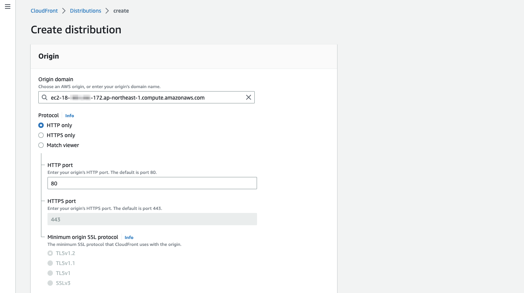
Task: Click breadcrumb chevron after Distributions
Action: point(107,11)
